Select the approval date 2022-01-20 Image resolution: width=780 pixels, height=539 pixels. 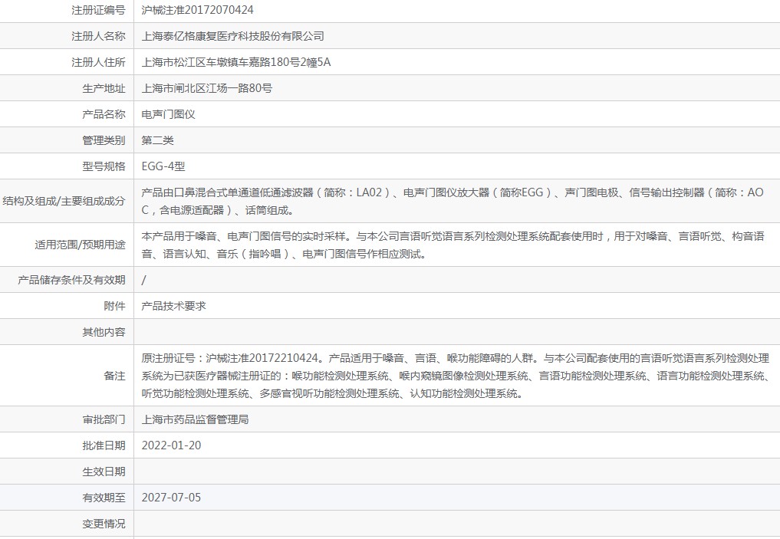(171, 445)
